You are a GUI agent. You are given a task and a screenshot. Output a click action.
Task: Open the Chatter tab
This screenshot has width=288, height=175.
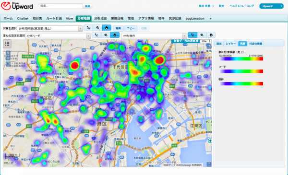23,18
